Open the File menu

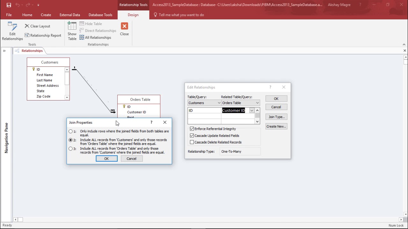click(x=9, y=15)
